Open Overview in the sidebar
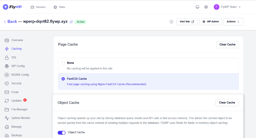This screenshot has width=256, height=138. point(17,40)
